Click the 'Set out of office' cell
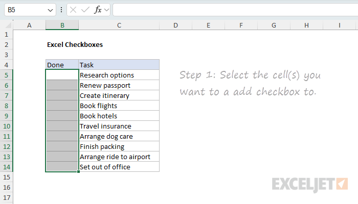Viewport: 358px width, 204px height. [119, 167]
